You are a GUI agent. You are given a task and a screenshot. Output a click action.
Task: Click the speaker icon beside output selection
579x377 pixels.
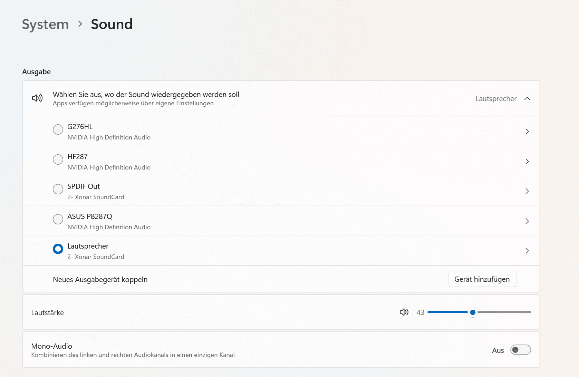click(x=37, y=98)
